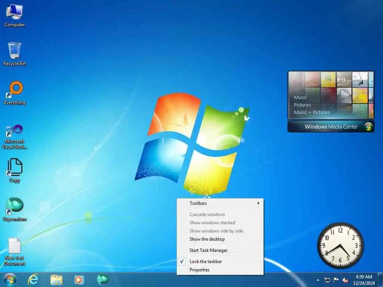
Task: Choose Show the desktop in the context menu
Action: point(220,239)
